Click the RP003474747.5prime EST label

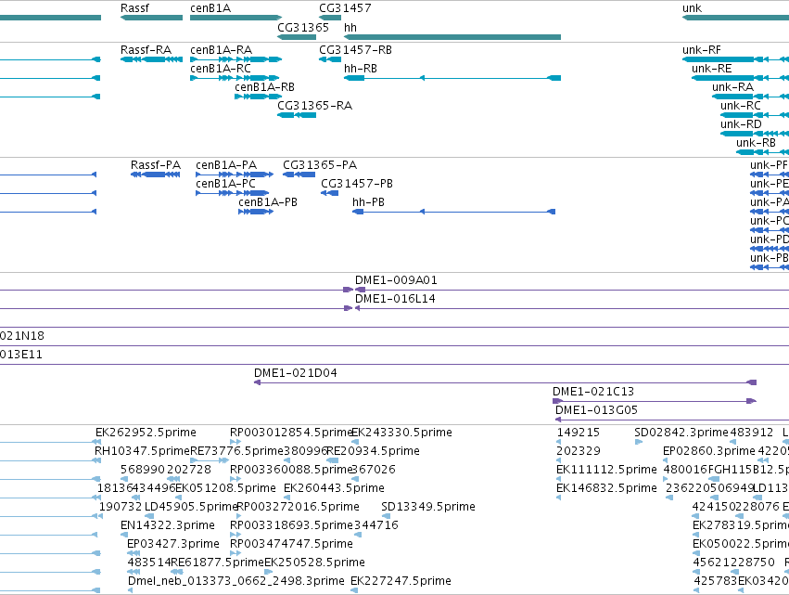(x=291, y=544)
